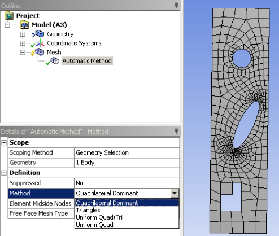Click the Coordinate Systems triad icon
Viewport: 279px width, 236px height.
point(40,43)
